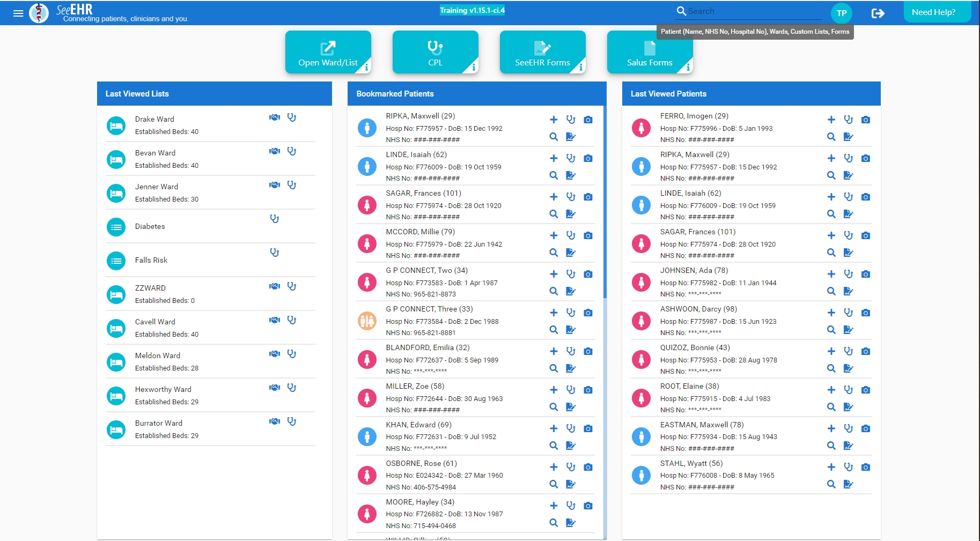Screen dimensions: 980x541
Task: Click camera icon for last viewed LINDE, Isaiah
Action: pos(865,197)
